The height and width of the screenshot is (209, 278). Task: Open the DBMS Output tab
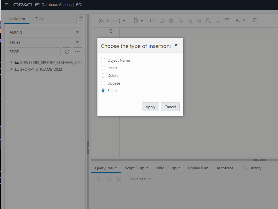[x=168, y=168]
